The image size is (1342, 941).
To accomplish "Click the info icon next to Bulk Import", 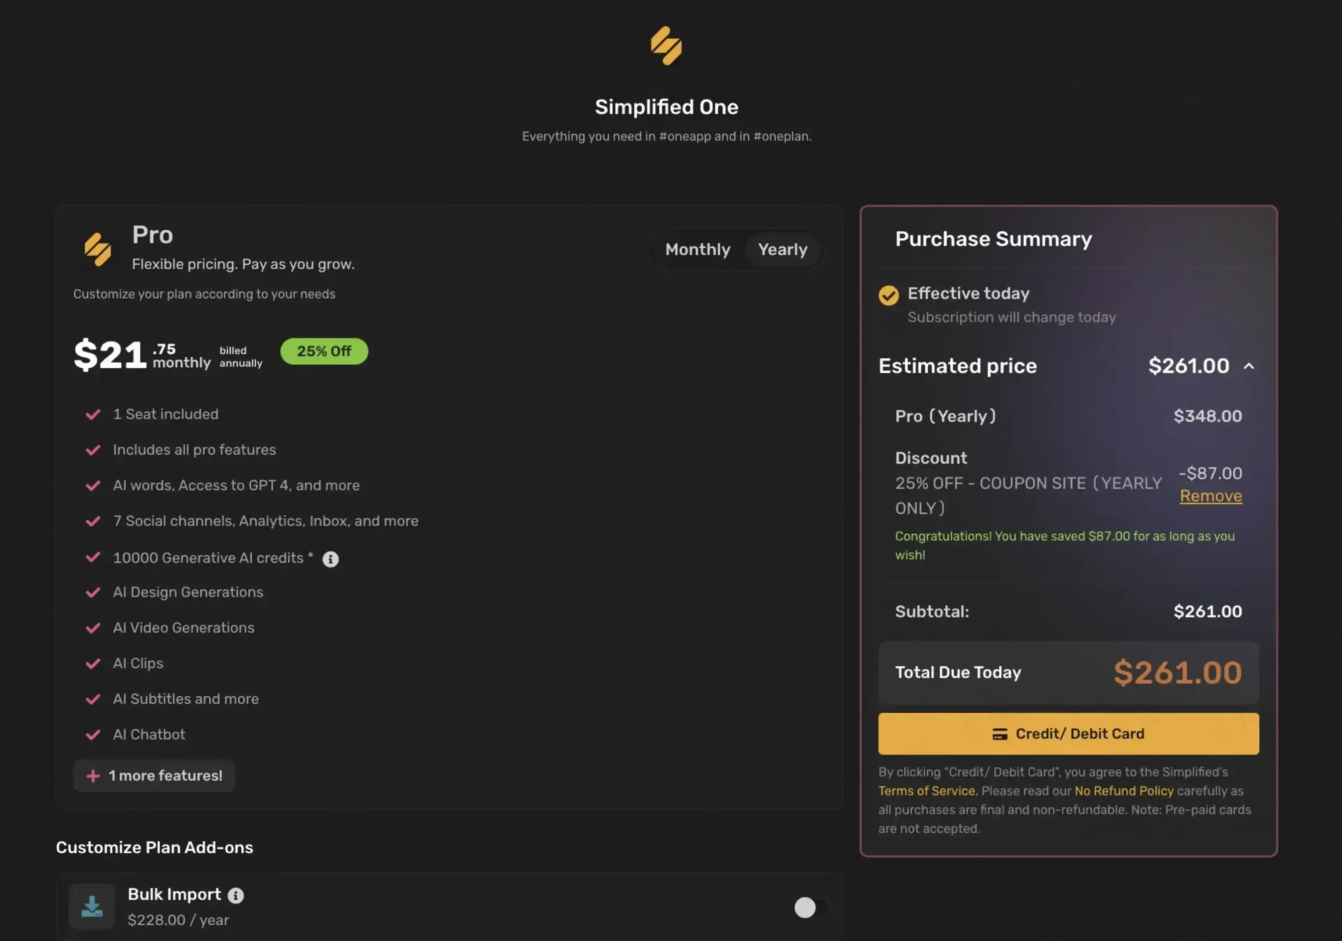I will [x=236, y=896].
